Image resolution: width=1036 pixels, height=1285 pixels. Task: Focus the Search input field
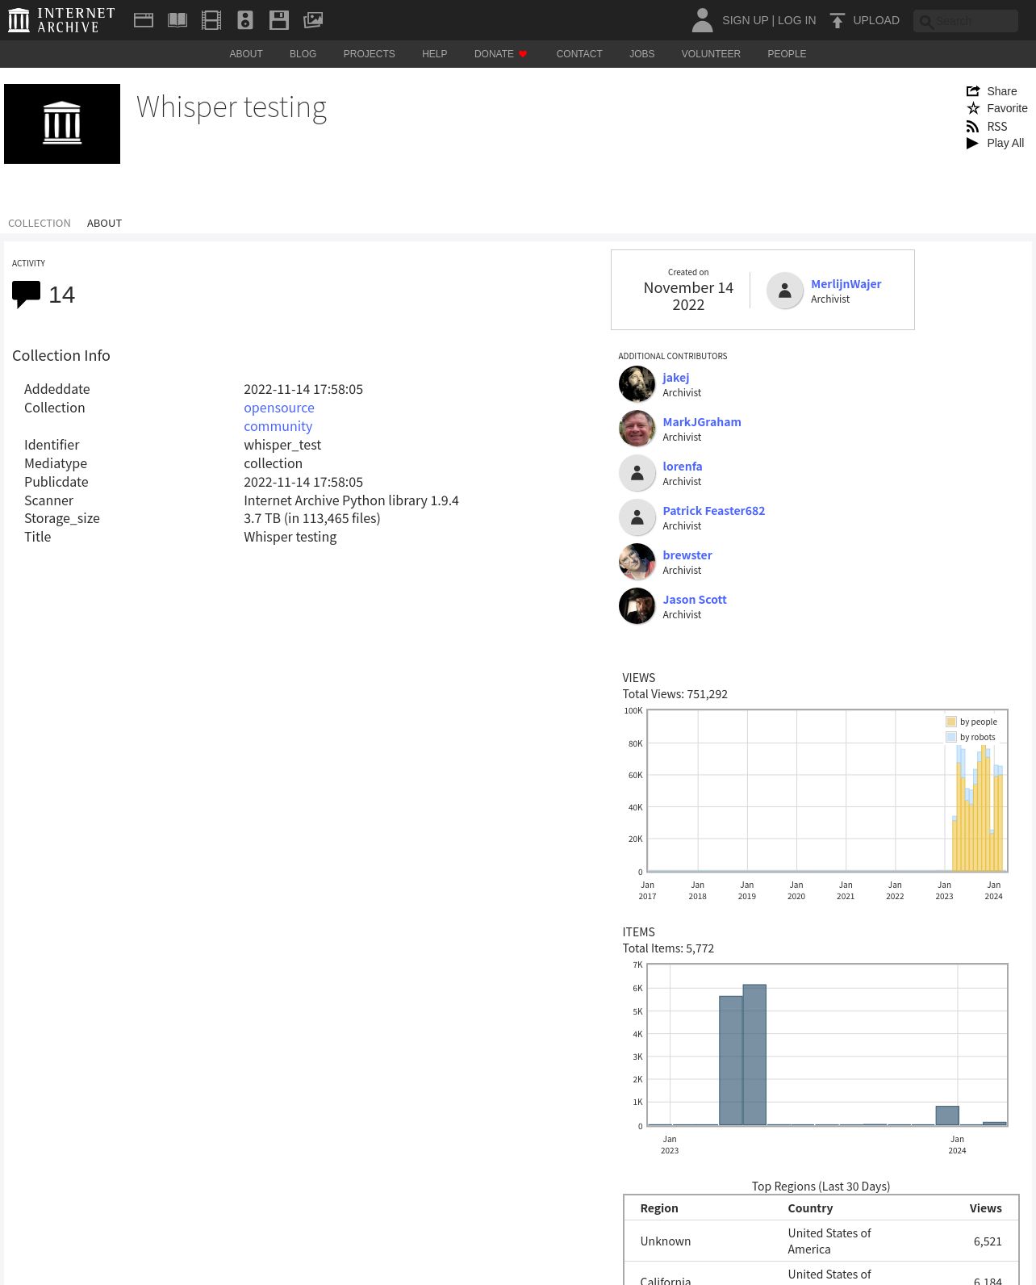966,21
